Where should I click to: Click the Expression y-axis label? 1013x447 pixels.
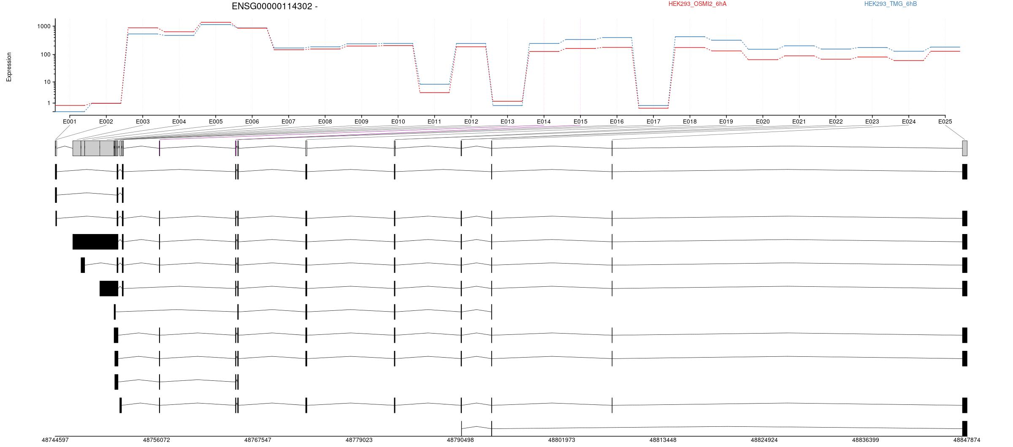(9, 67)
